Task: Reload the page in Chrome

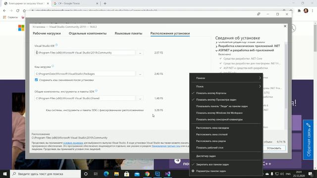Action: pos(18,11)
